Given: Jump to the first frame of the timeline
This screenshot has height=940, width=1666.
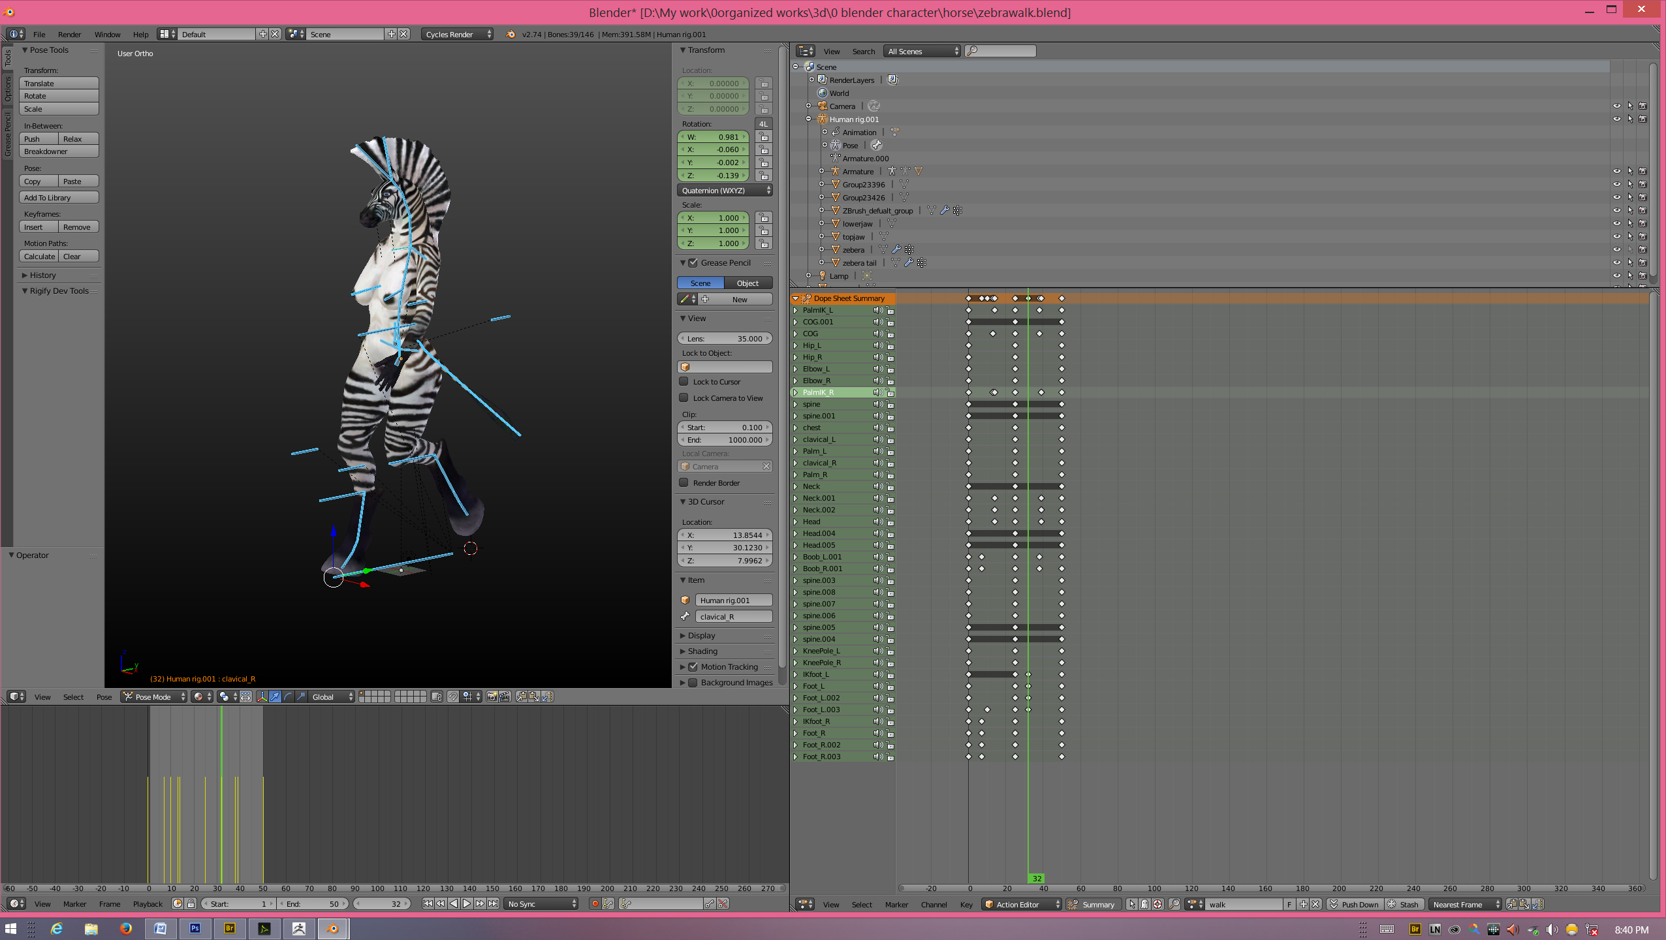Looking at the screenshot, I should [427, 903].
